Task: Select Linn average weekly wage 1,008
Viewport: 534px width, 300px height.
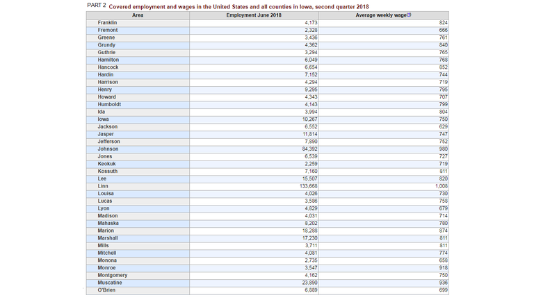Action: pos(441,186)
